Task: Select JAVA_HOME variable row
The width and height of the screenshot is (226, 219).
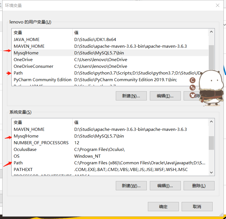Action: [x=111, y=40]
